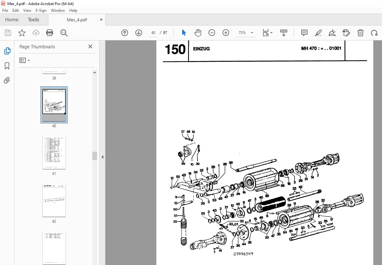Click the page number field showing 40
382x265 pixels.
[x=153, y=33]
